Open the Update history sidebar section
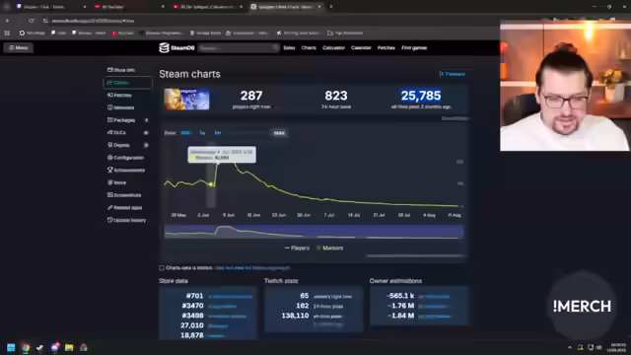Image resolution: width=631 pixels, height=355 pixels. pos(126,220)
